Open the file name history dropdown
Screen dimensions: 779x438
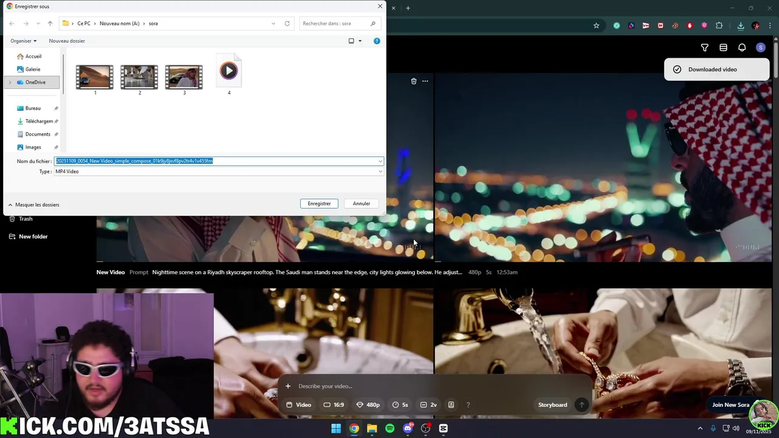[x=380, y=161]
